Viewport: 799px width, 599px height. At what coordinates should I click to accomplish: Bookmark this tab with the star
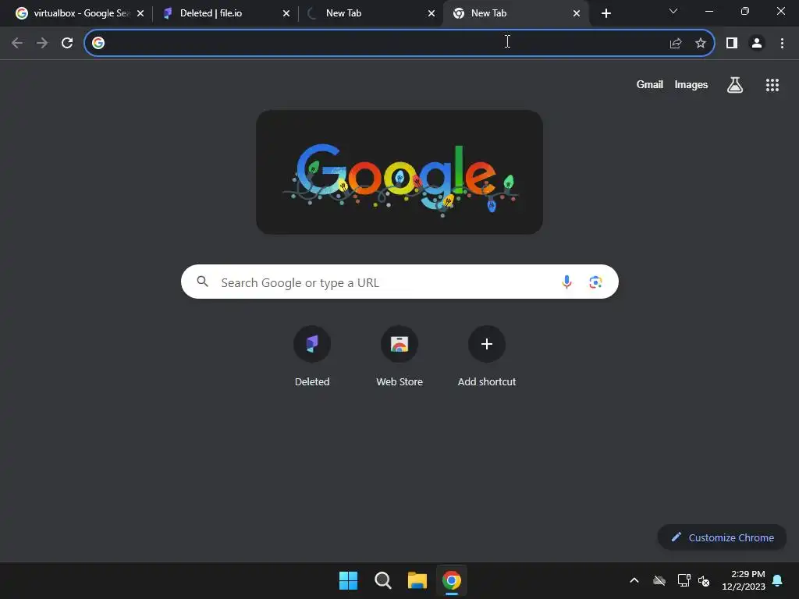pyautogui.click(x=701, y=44)
